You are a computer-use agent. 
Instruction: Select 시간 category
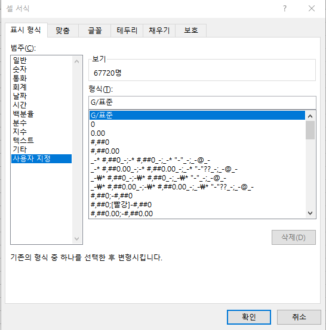[x=41, y=105]
